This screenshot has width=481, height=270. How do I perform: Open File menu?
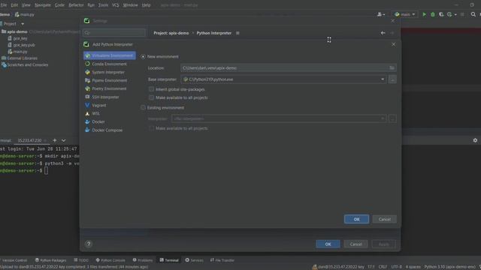(x=4, y=5)
